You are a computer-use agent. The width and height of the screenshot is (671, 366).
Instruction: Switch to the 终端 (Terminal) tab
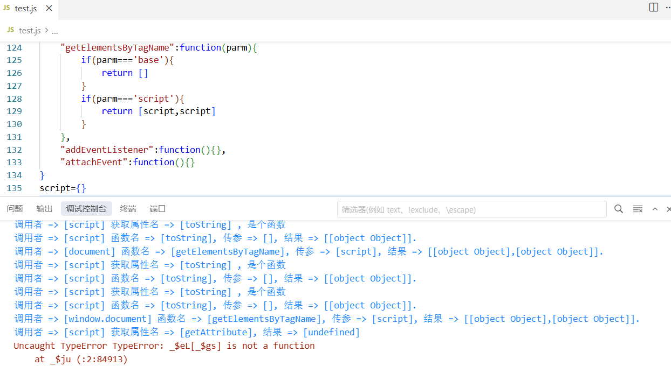click(128, 209)
